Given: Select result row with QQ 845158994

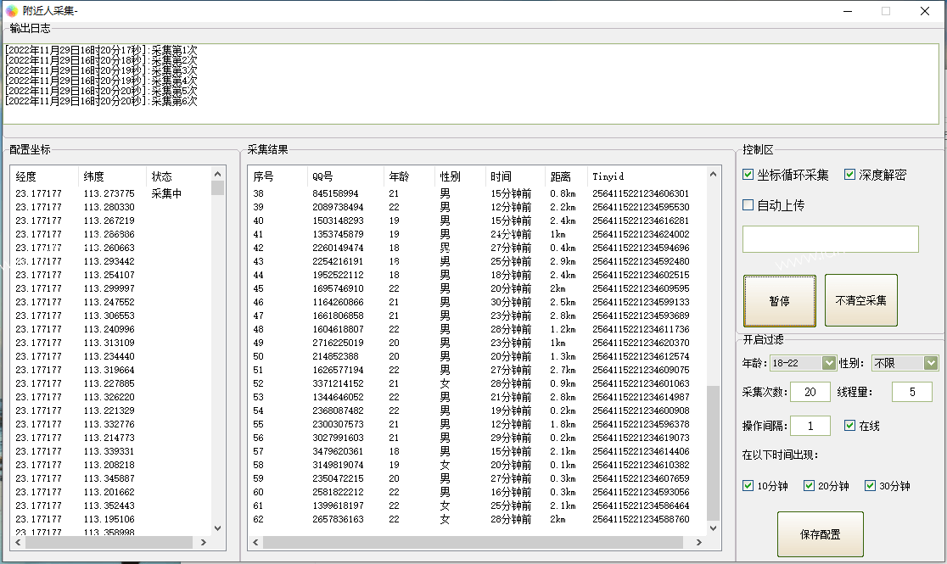Looking at the screenshot, I should (x=477, y=193).
